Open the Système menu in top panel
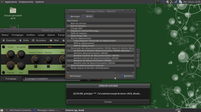This screenshot has width=201, height=112. (x=40, y=2)
